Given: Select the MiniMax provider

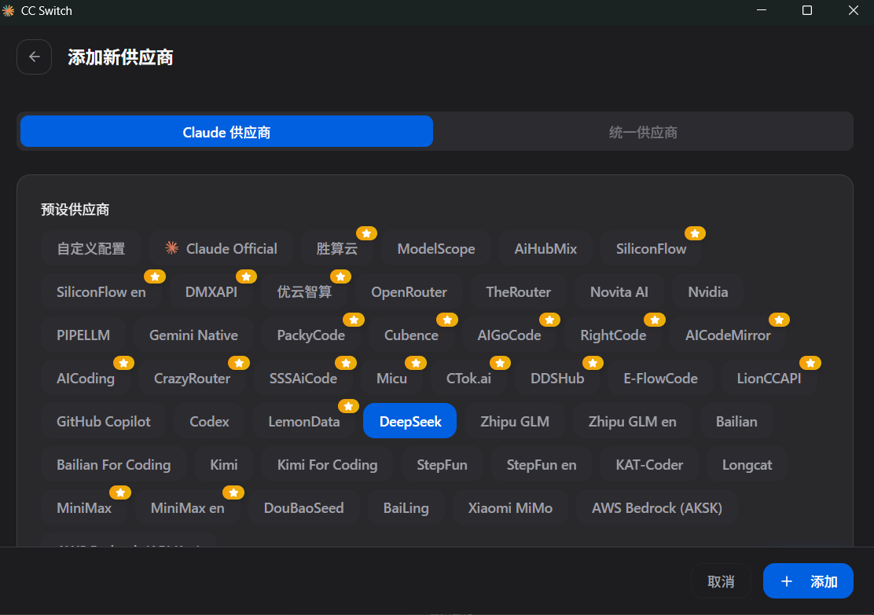Looking at the screenshot, I should tap(83, 507).
